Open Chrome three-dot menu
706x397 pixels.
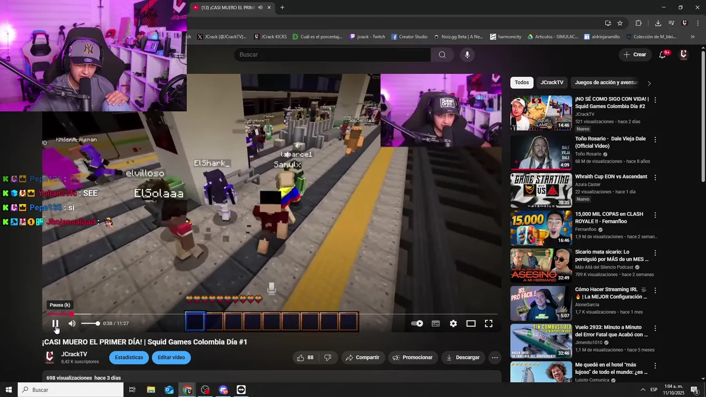(698, 23)
